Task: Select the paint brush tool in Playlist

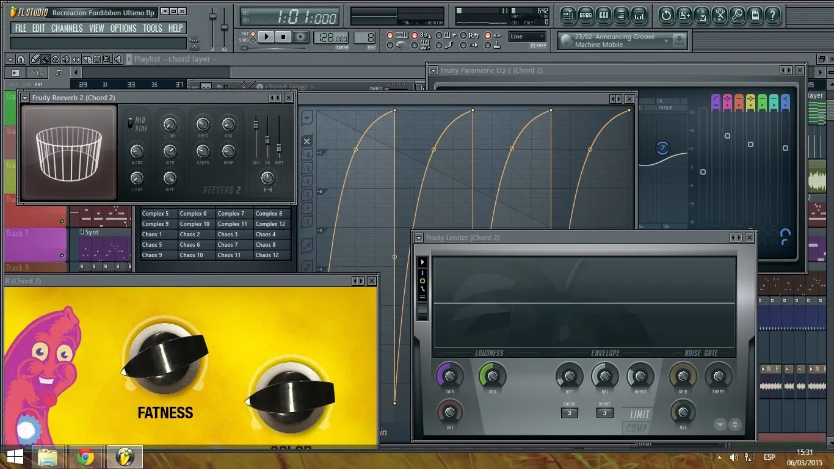Action: (45, 59)
